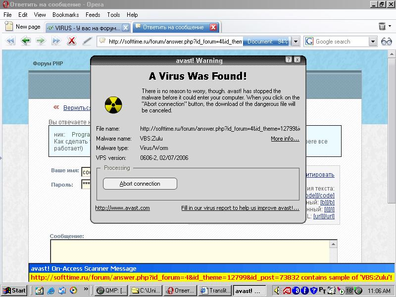Click the 'Pт' keyboard layout tray icon
This screenshot has width=396, height=297.
[x=322, y=291]
